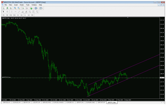Switch to USDJPY,H4 chart tab
Viewport: 166px width, 105px height.
point(37,102)
